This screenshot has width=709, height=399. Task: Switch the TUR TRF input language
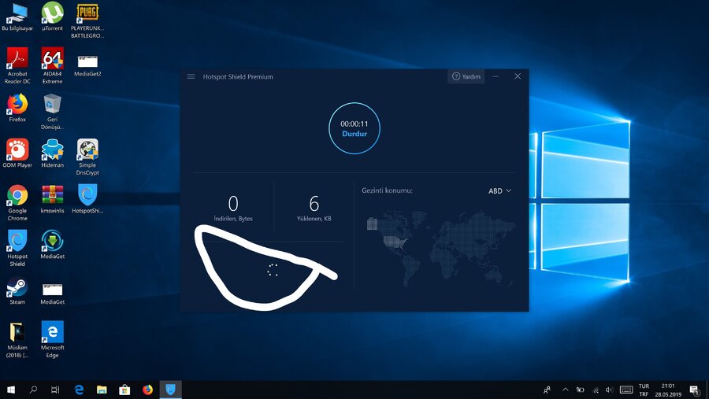pos(644,390)
